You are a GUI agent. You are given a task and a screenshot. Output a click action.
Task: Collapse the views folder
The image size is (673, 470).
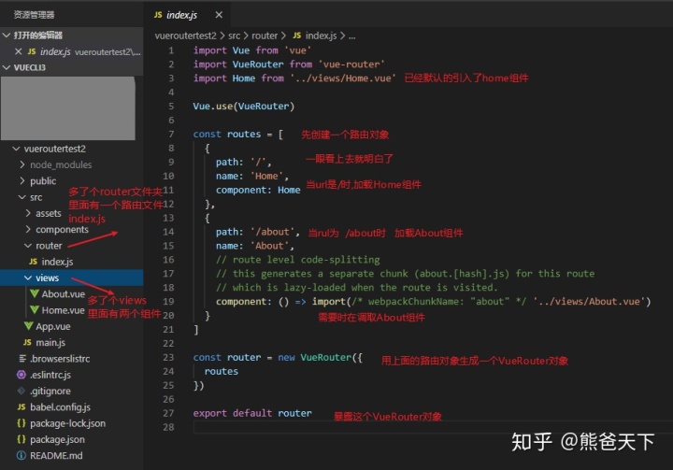click(28, 278)
